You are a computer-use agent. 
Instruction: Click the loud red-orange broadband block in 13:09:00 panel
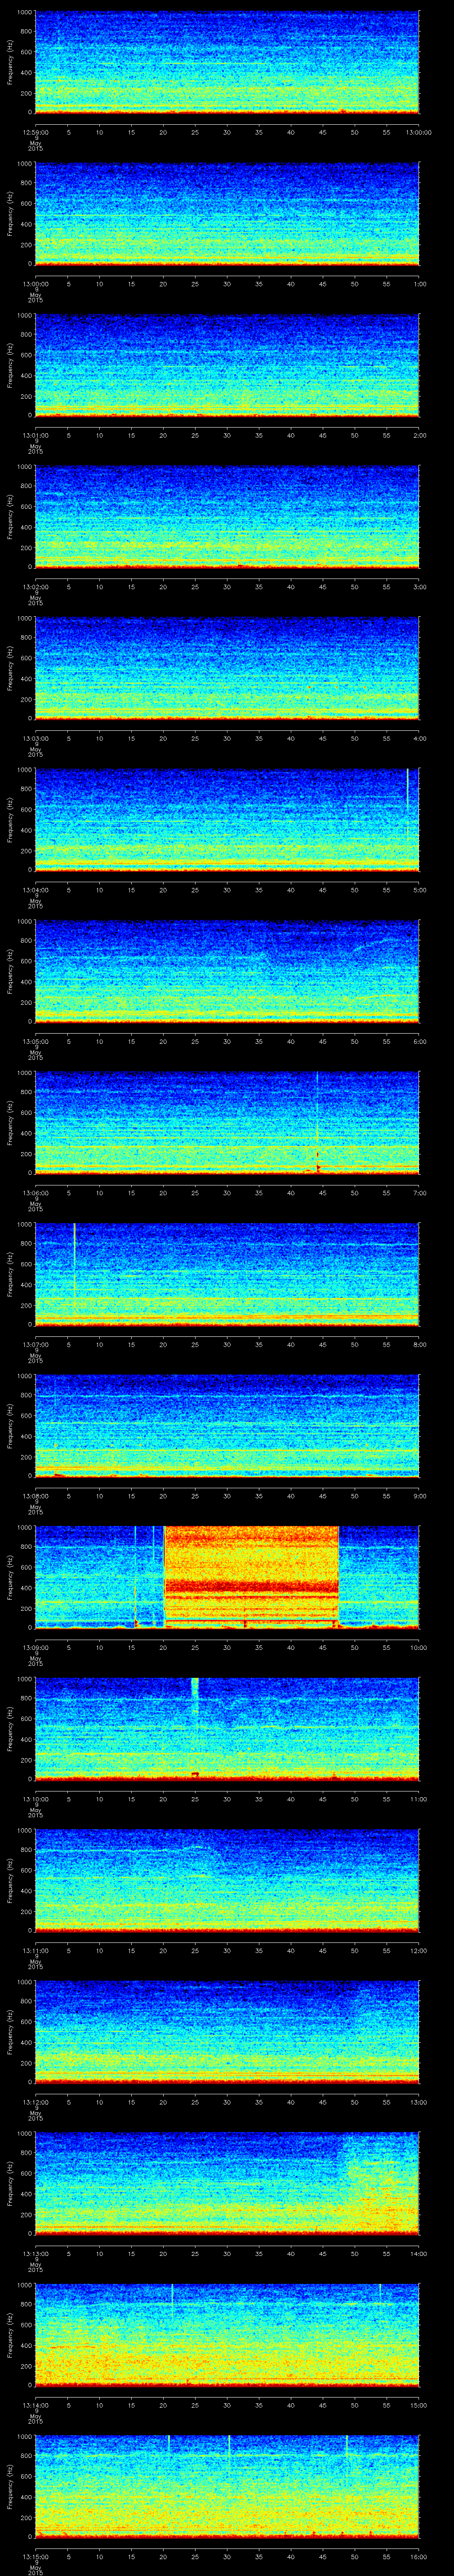(x=251, y=1578)
